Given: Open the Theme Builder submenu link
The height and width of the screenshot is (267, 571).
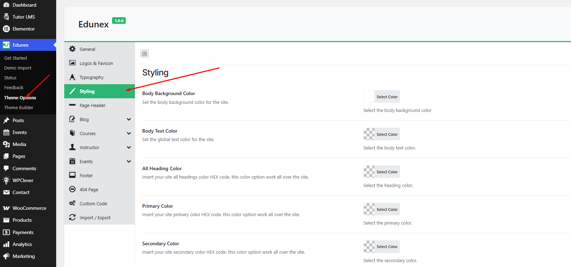Looking at the screenshot, I should pyautogui.click(x=19, y=107).
